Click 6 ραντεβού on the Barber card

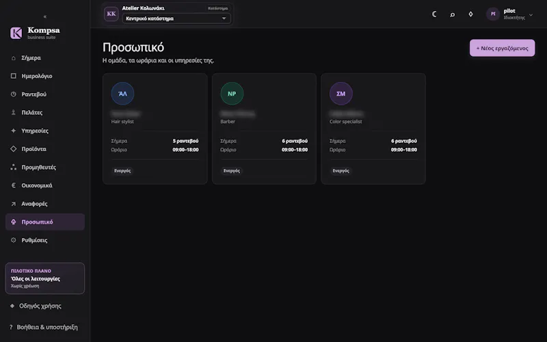point(295,141)
